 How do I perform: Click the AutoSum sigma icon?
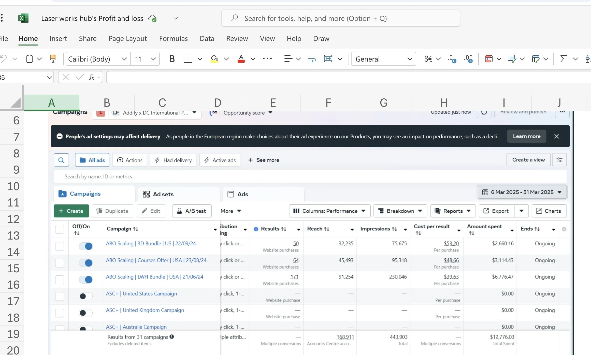(564, 59)
